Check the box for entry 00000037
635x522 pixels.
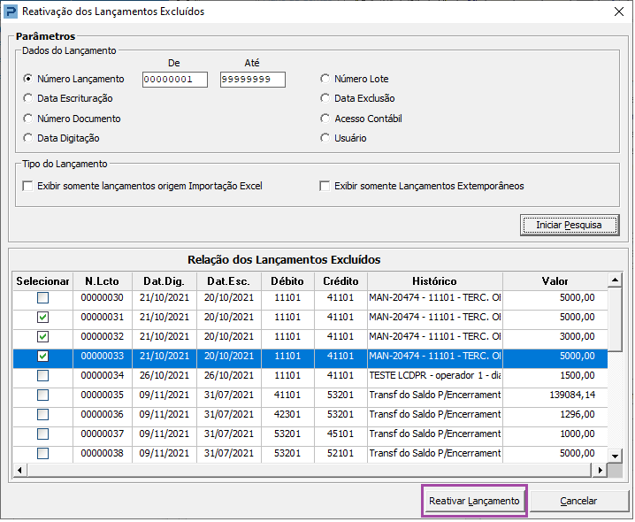coord(43,434)
